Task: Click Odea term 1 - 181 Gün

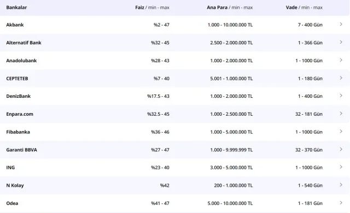Action: coord(310,203)
